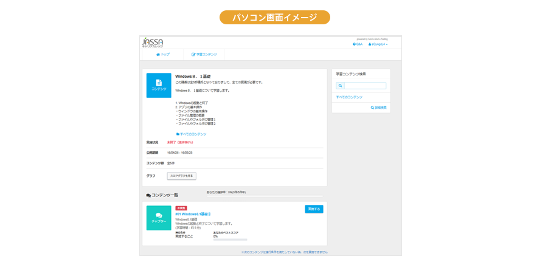This screenshot has width=551, height=265.
Task: Click the 未終了 status text
Action: 180,142
